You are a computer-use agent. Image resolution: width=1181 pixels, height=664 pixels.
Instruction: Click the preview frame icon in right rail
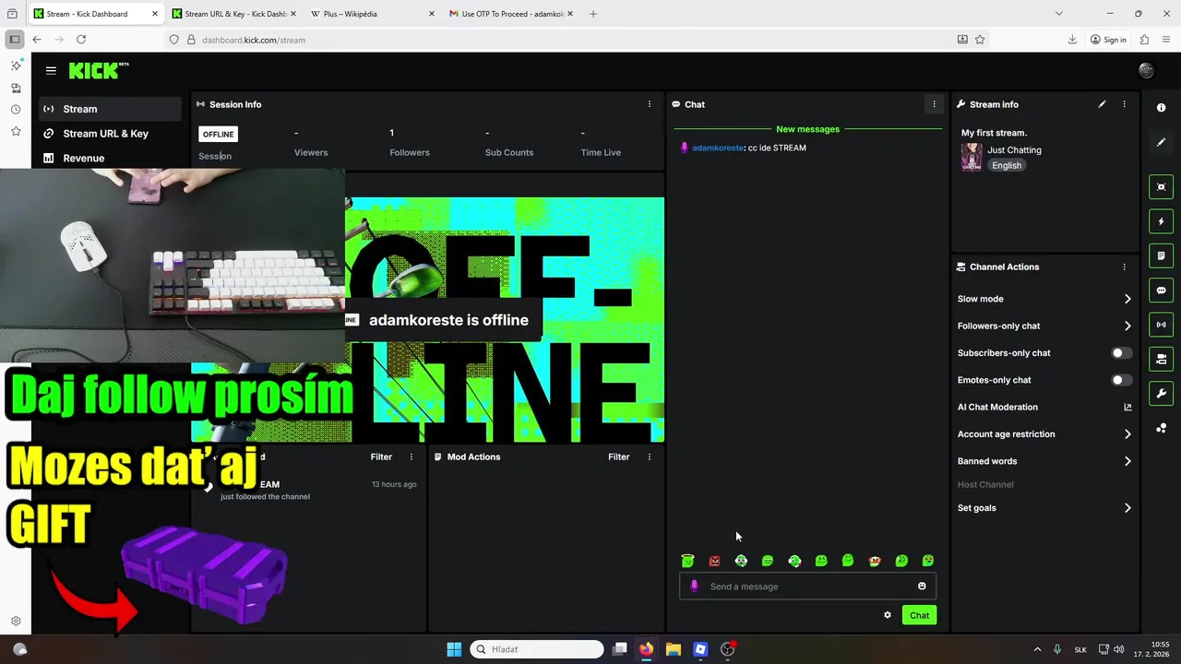1161,187
